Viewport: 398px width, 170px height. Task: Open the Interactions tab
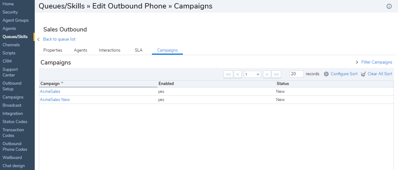point(110,50)
